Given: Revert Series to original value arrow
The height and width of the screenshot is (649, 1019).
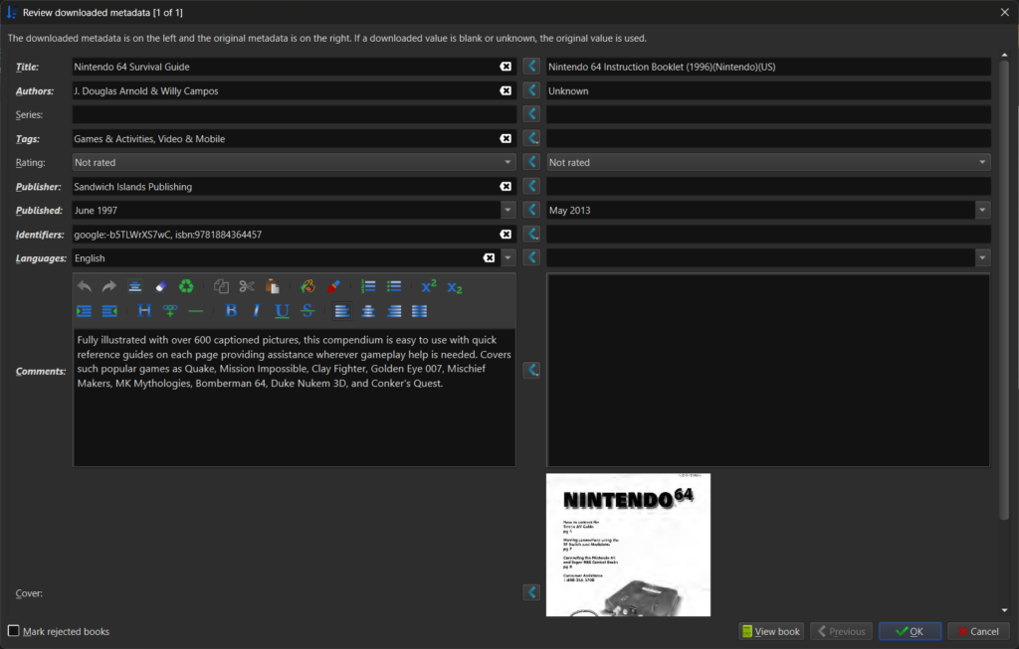Looking at the screenshot, I should point(531,114).
